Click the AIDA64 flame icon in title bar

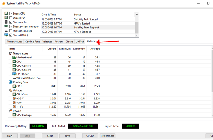4,3
